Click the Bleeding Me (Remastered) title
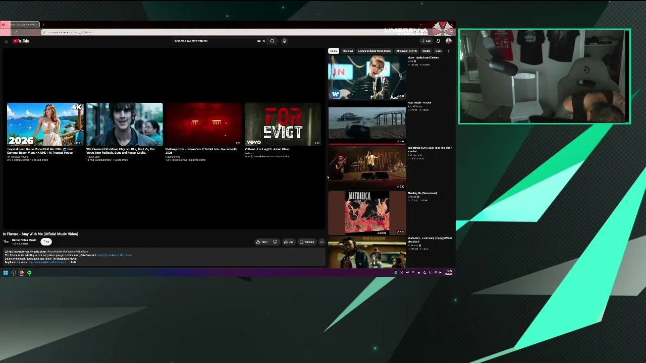Viewport: 646px width, 363px height. (x=422, y=193)
